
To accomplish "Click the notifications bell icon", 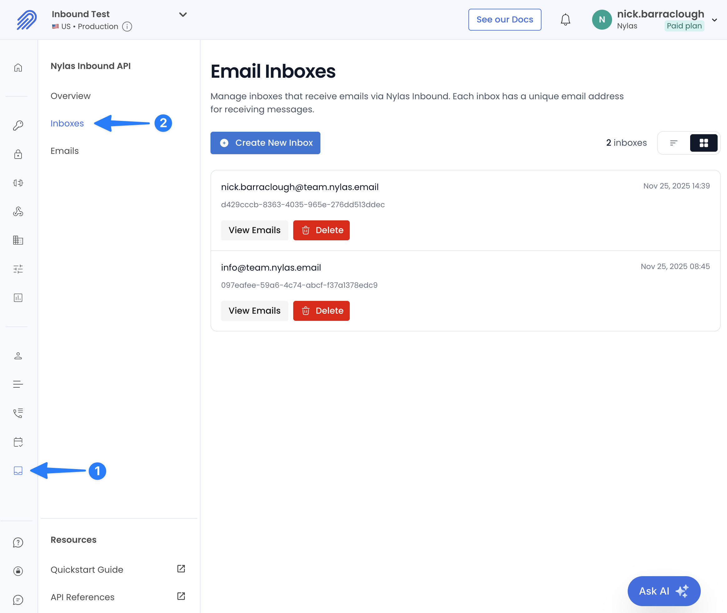I will pyautogui.click(x=565, y=19).
